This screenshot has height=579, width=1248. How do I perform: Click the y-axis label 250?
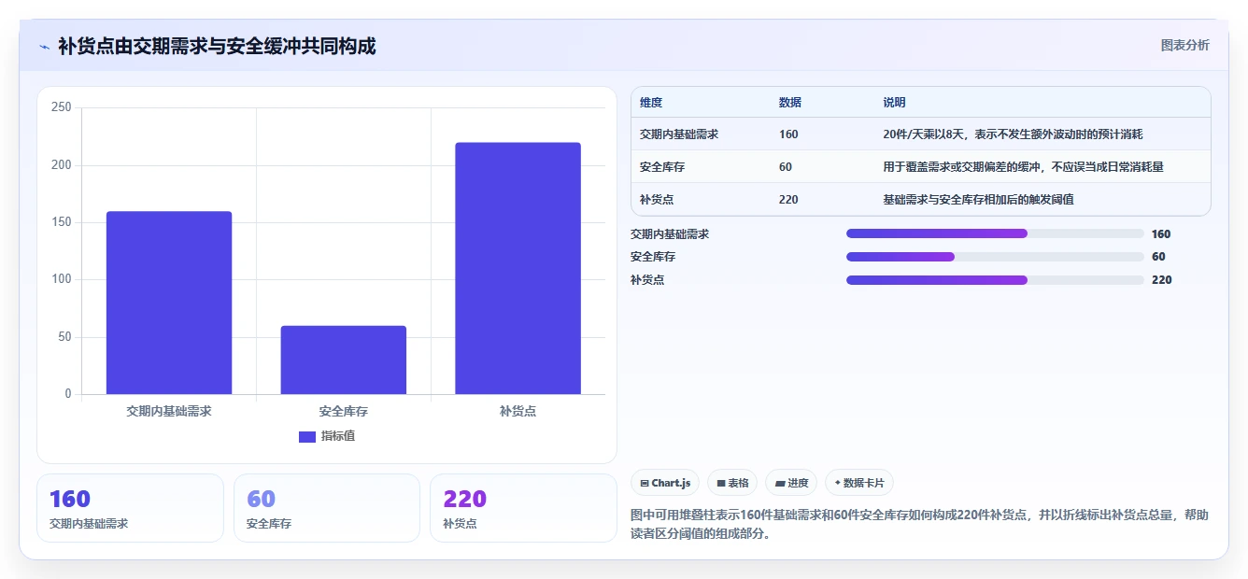coord(62,107)
